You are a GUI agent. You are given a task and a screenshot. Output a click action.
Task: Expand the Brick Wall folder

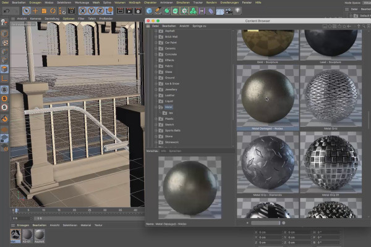tap(156, 37)
